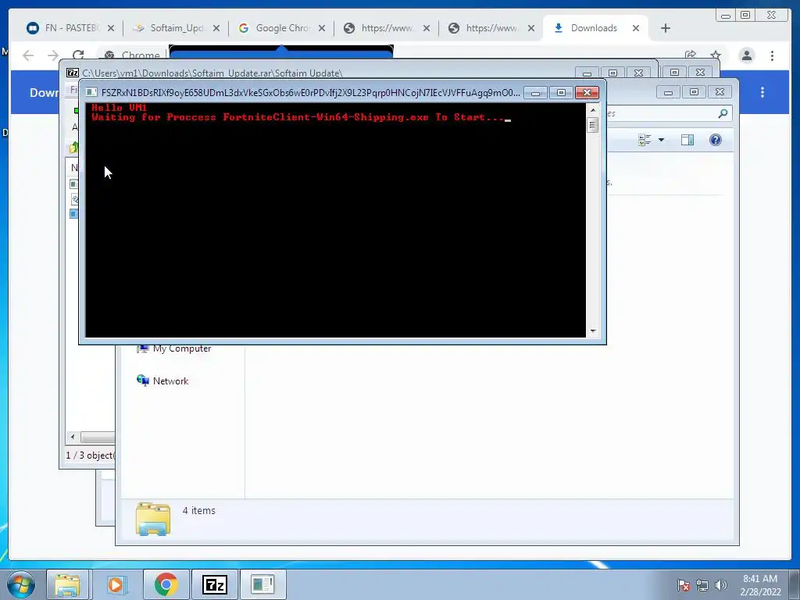This screenshot has height=600, width=800.
Task: Minimize the console window
Action: (x=535, y=92)
